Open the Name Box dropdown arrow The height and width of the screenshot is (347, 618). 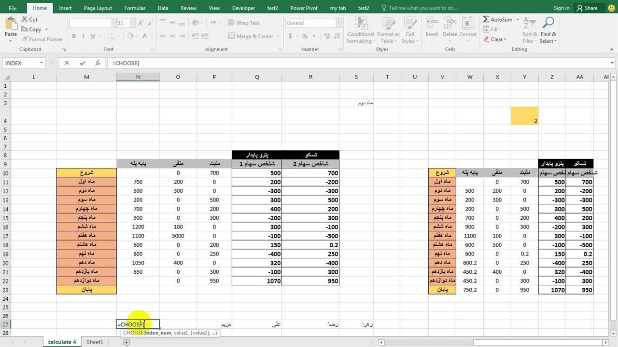[x=42, y=63]
